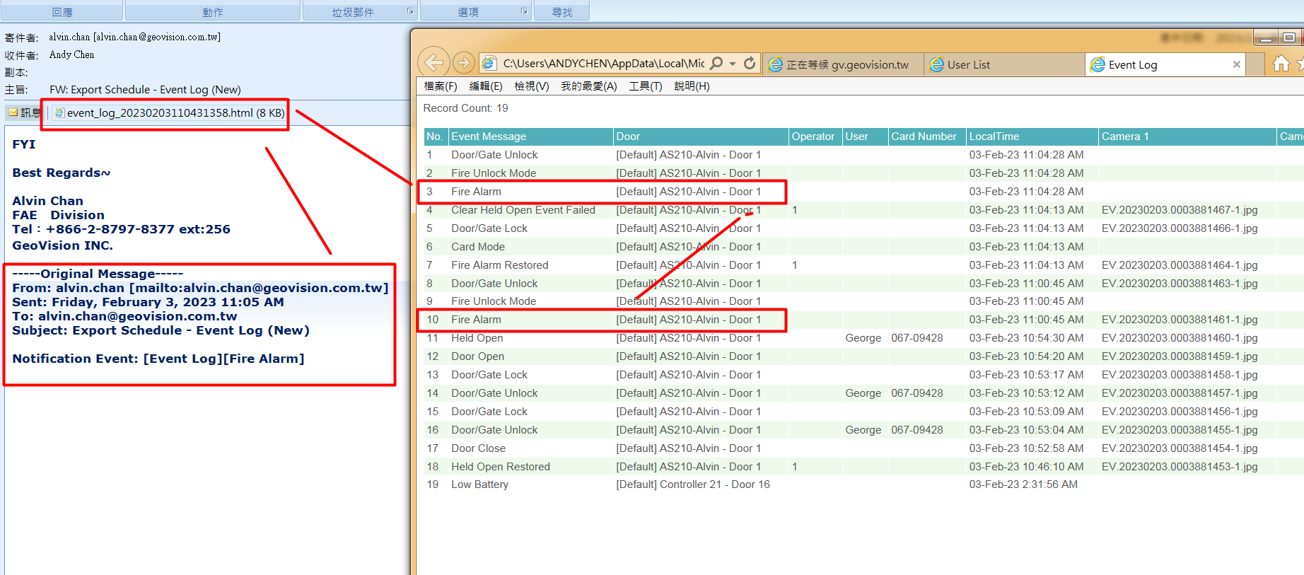Screen dimensions: 1304x575
Task: Click the 尋找 ribbon group
Action: [x=562, y=12]
